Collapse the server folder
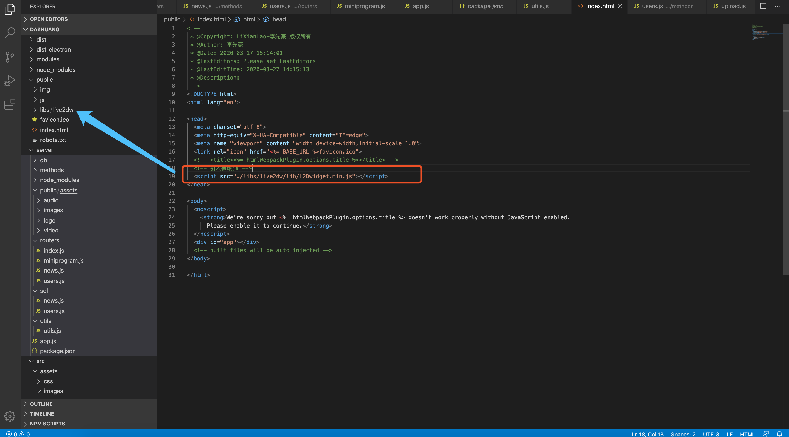The image size is (789, 437). coord(45,150)
